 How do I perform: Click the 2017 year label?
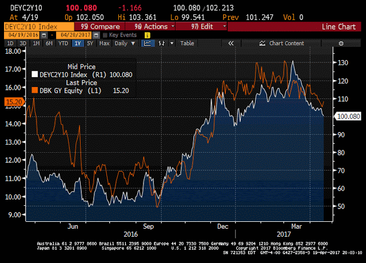[x=284, y=234]
